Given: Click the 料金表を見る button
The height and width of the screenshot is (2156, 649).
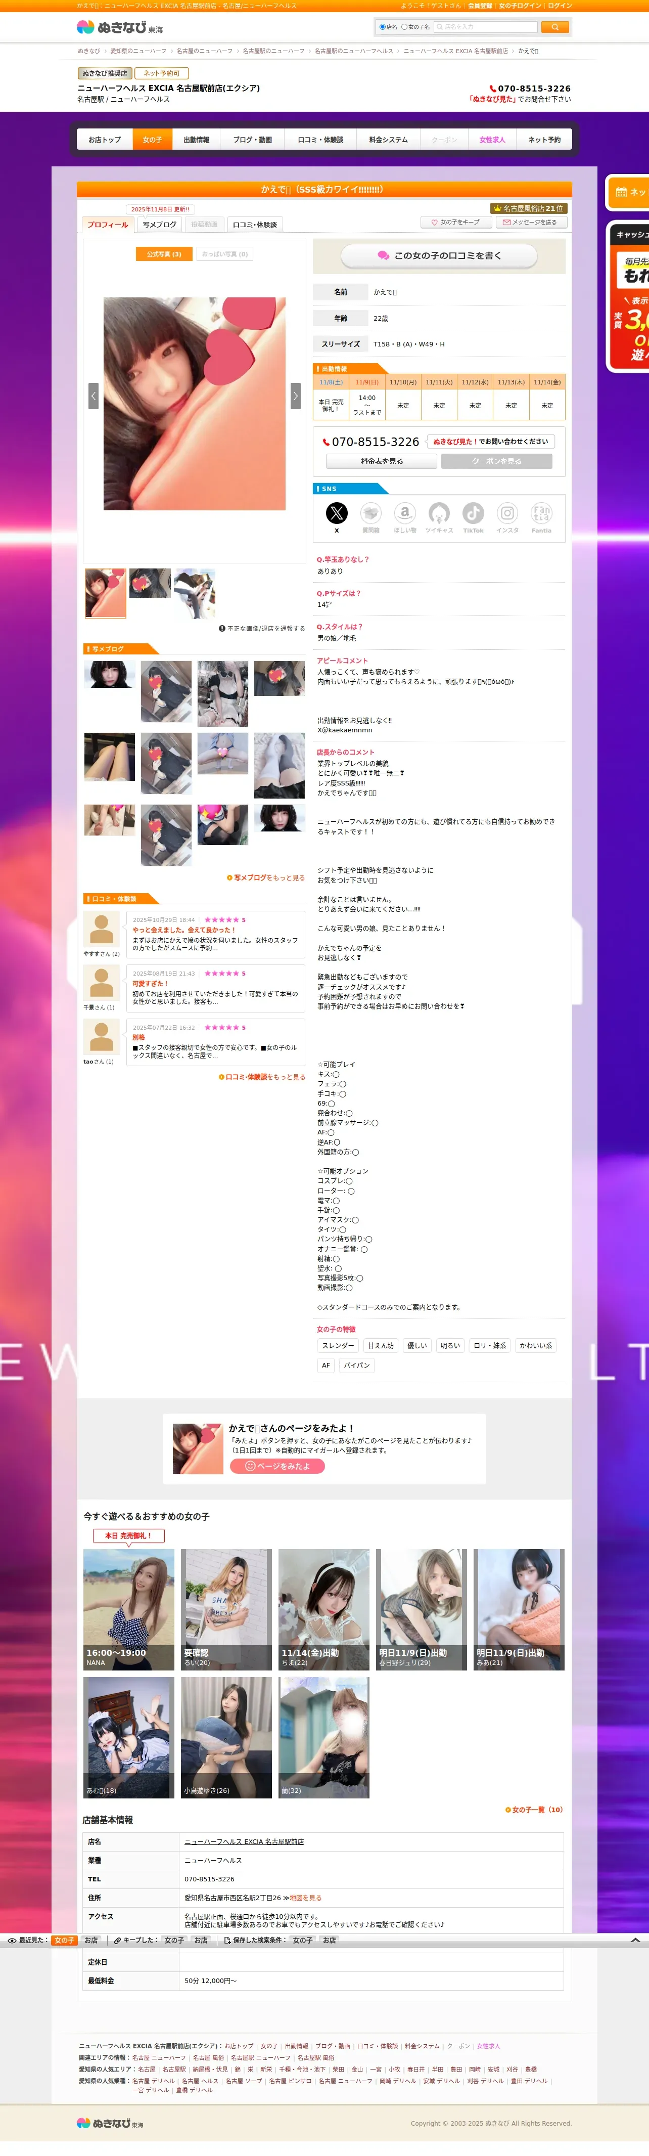Looking at the screenshot, I should coord(382,461).
